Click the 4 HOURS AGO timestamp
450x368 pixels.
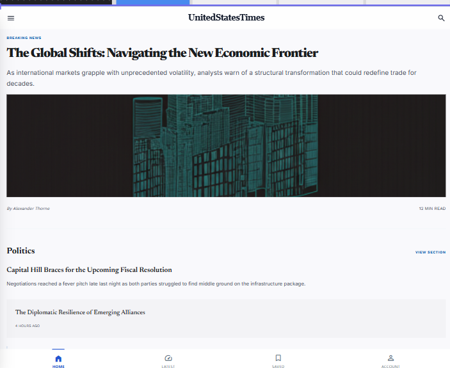(x=28, y=326)
